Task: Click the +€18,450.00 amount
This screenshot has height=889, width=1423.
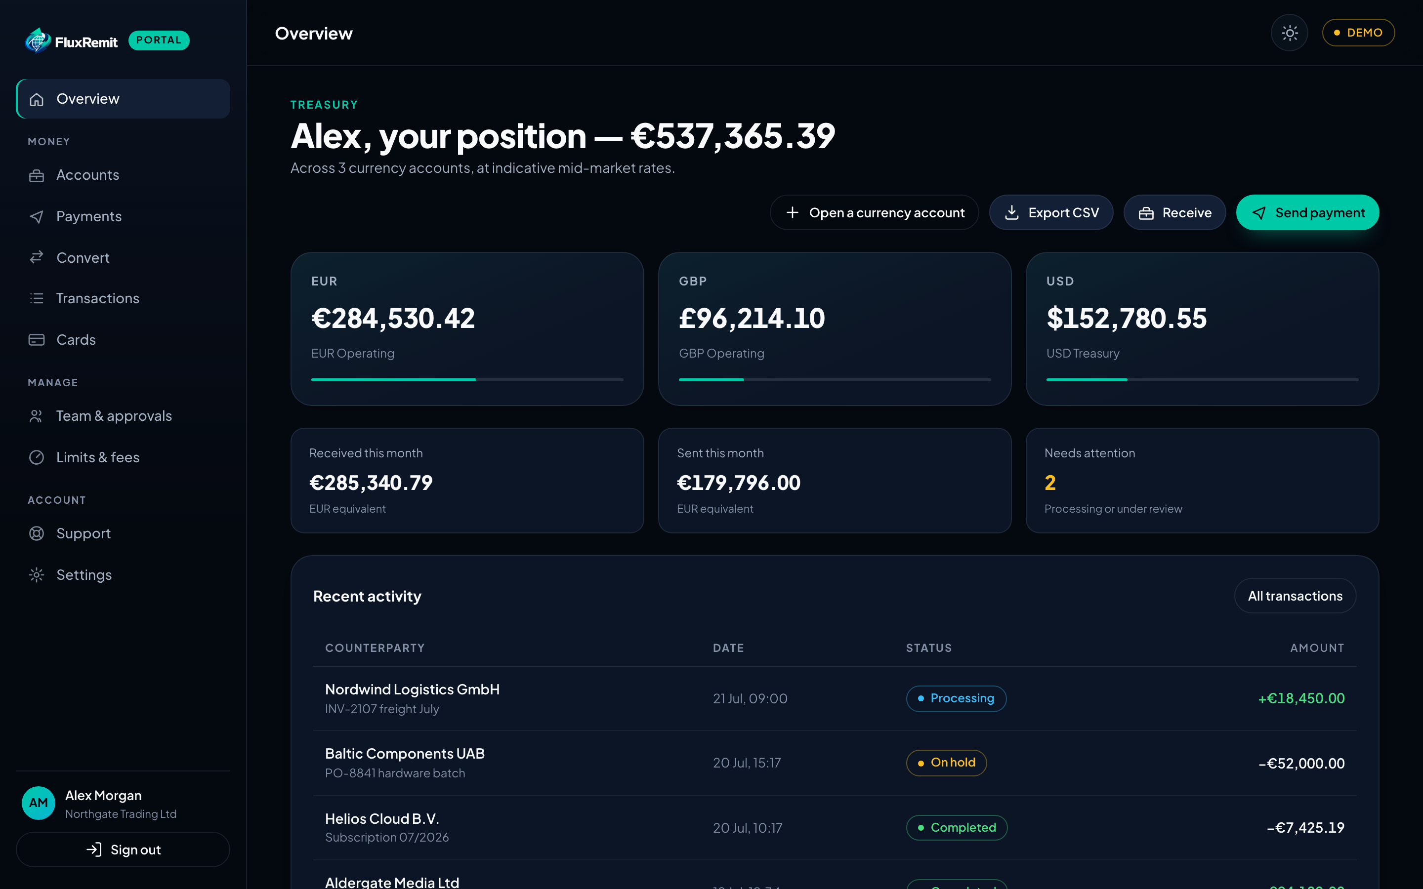Action: 1300,699
